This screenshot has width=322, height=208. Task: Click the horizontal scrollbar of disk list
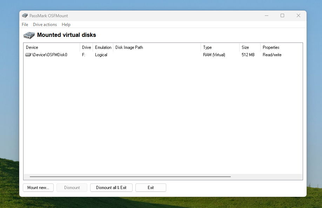[x=130, y=177]
